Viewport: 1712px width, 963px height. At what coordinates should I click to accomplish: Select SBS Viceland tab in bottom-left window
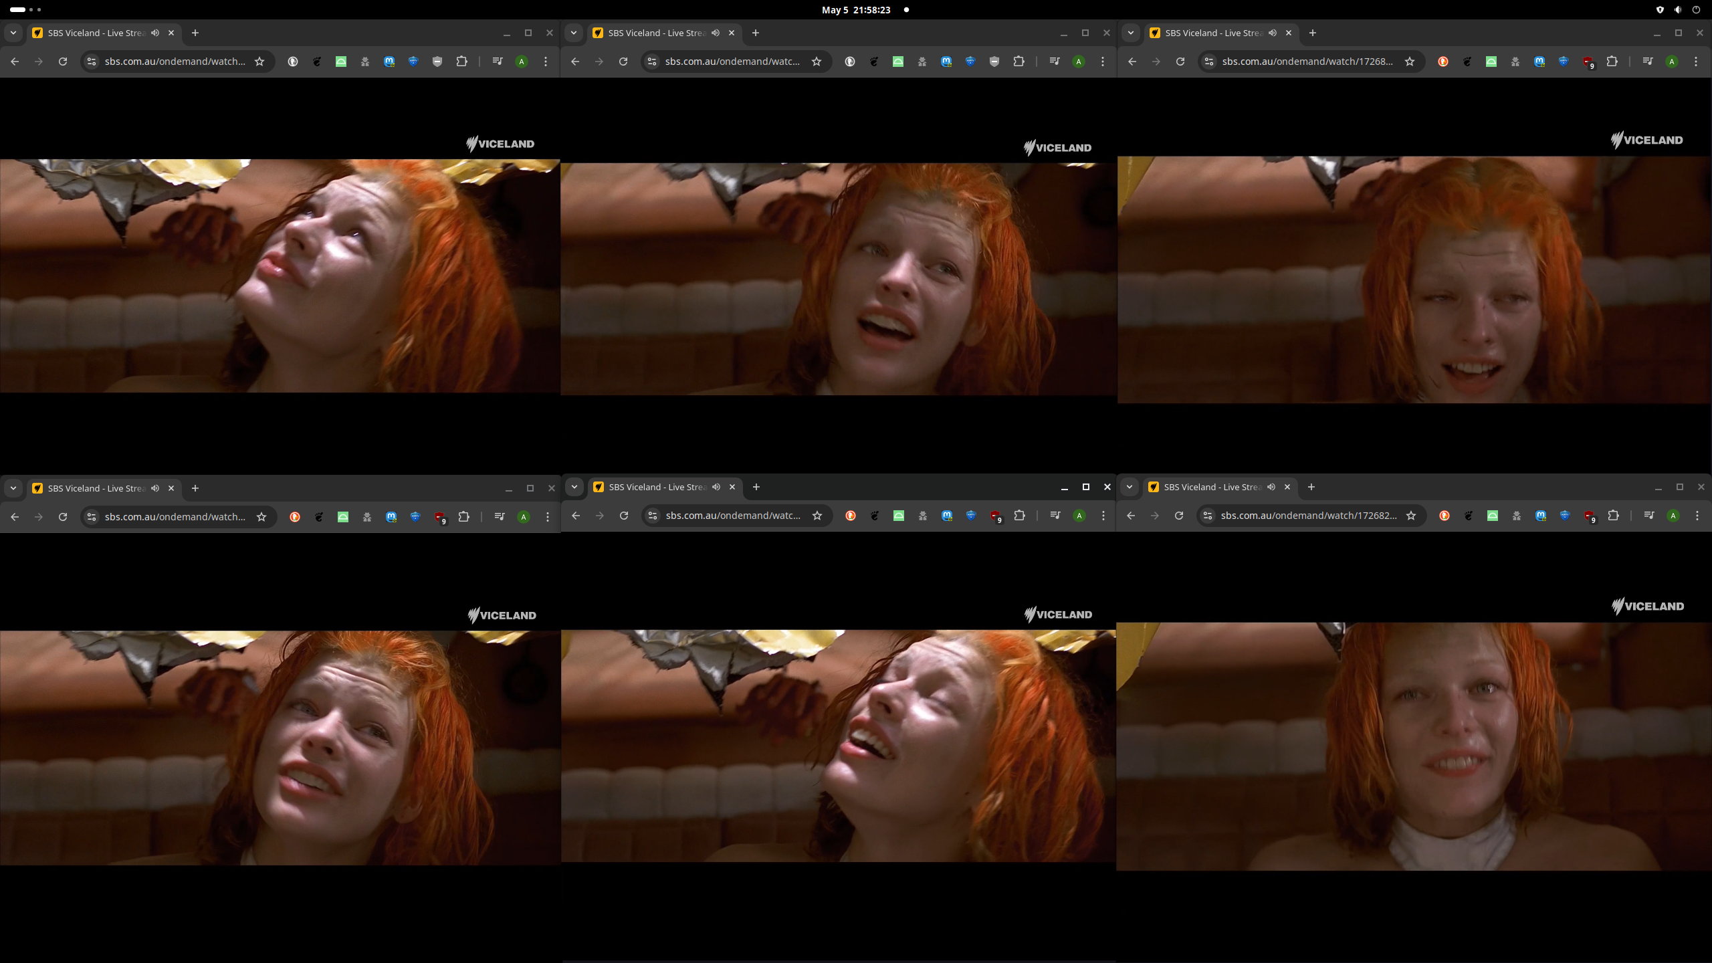point(104,488)
